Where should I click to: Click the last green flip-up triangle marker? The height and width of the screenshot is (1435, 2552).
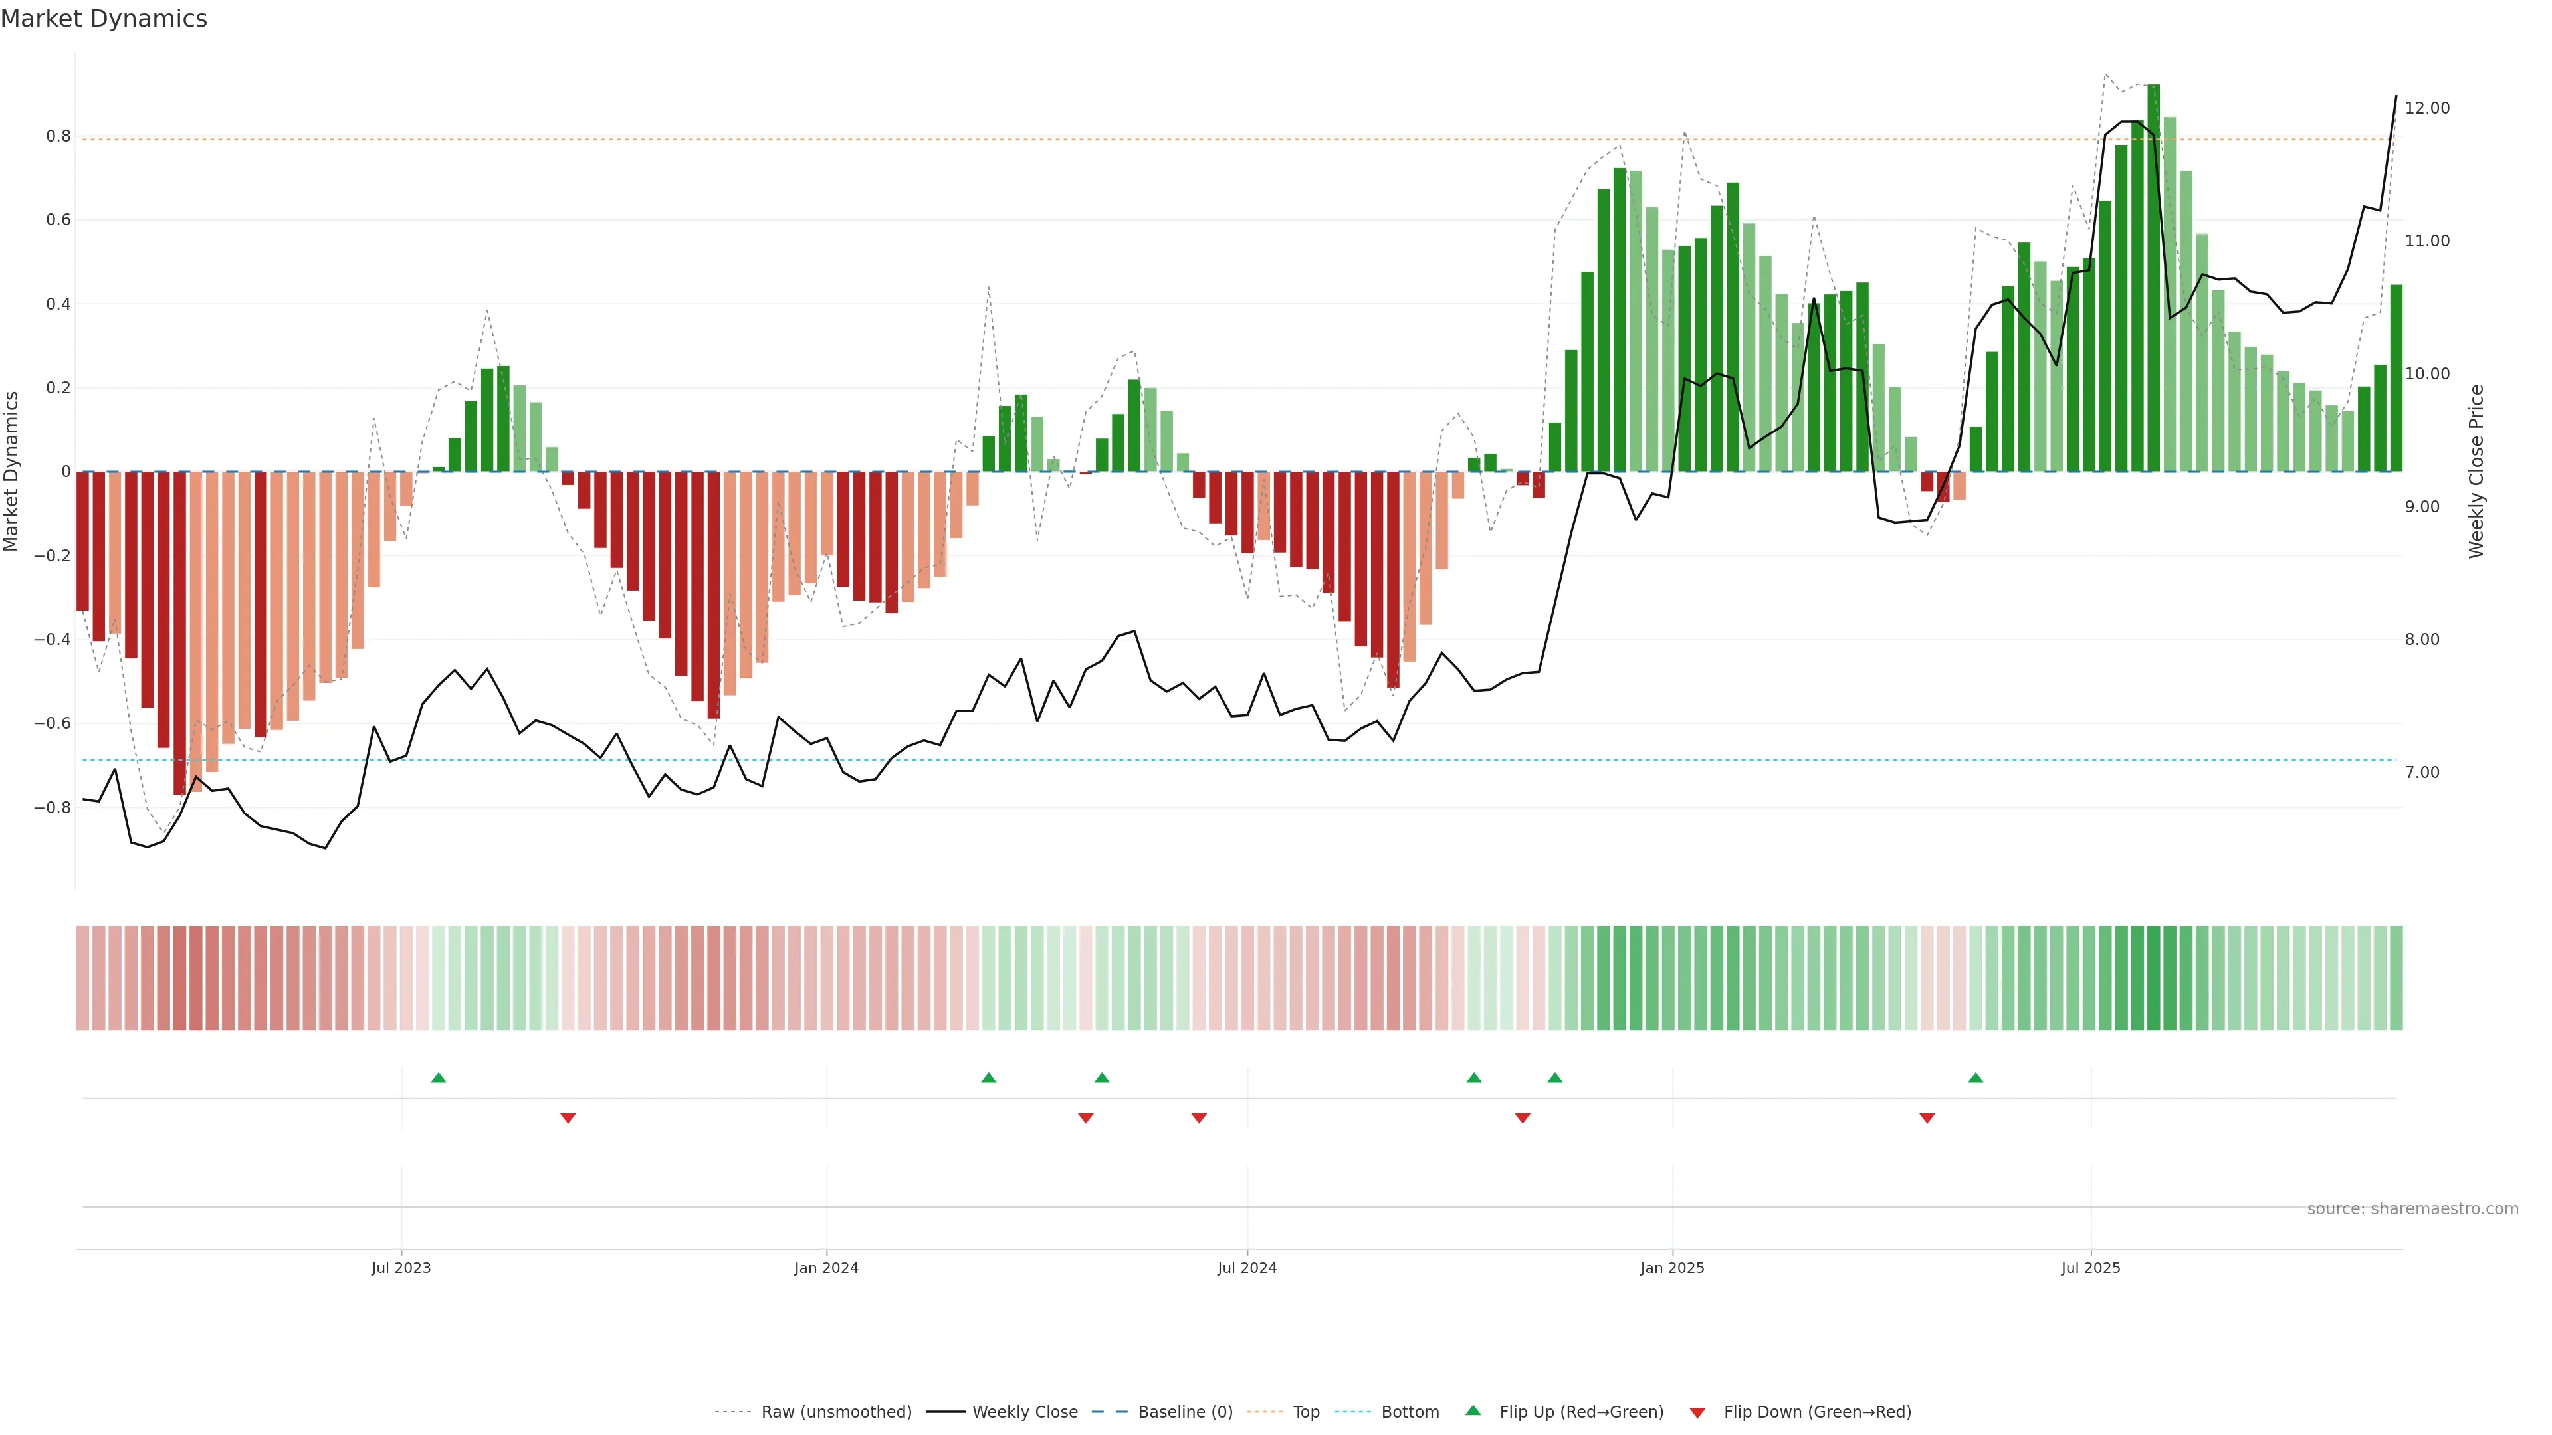tap(1975, 1078)
